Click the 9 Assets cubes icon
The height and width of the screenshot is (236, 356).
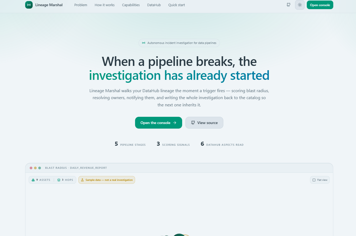[33, 180]
